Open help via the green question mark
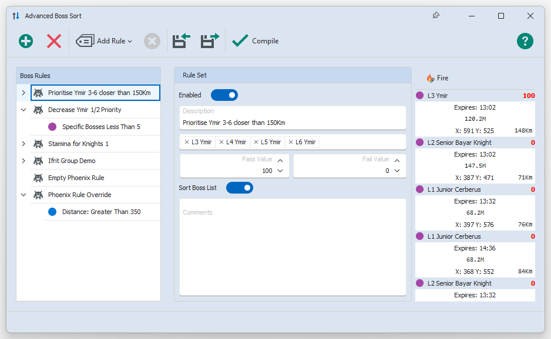Screen dimensions: 551x339 (x=525, y=41)
